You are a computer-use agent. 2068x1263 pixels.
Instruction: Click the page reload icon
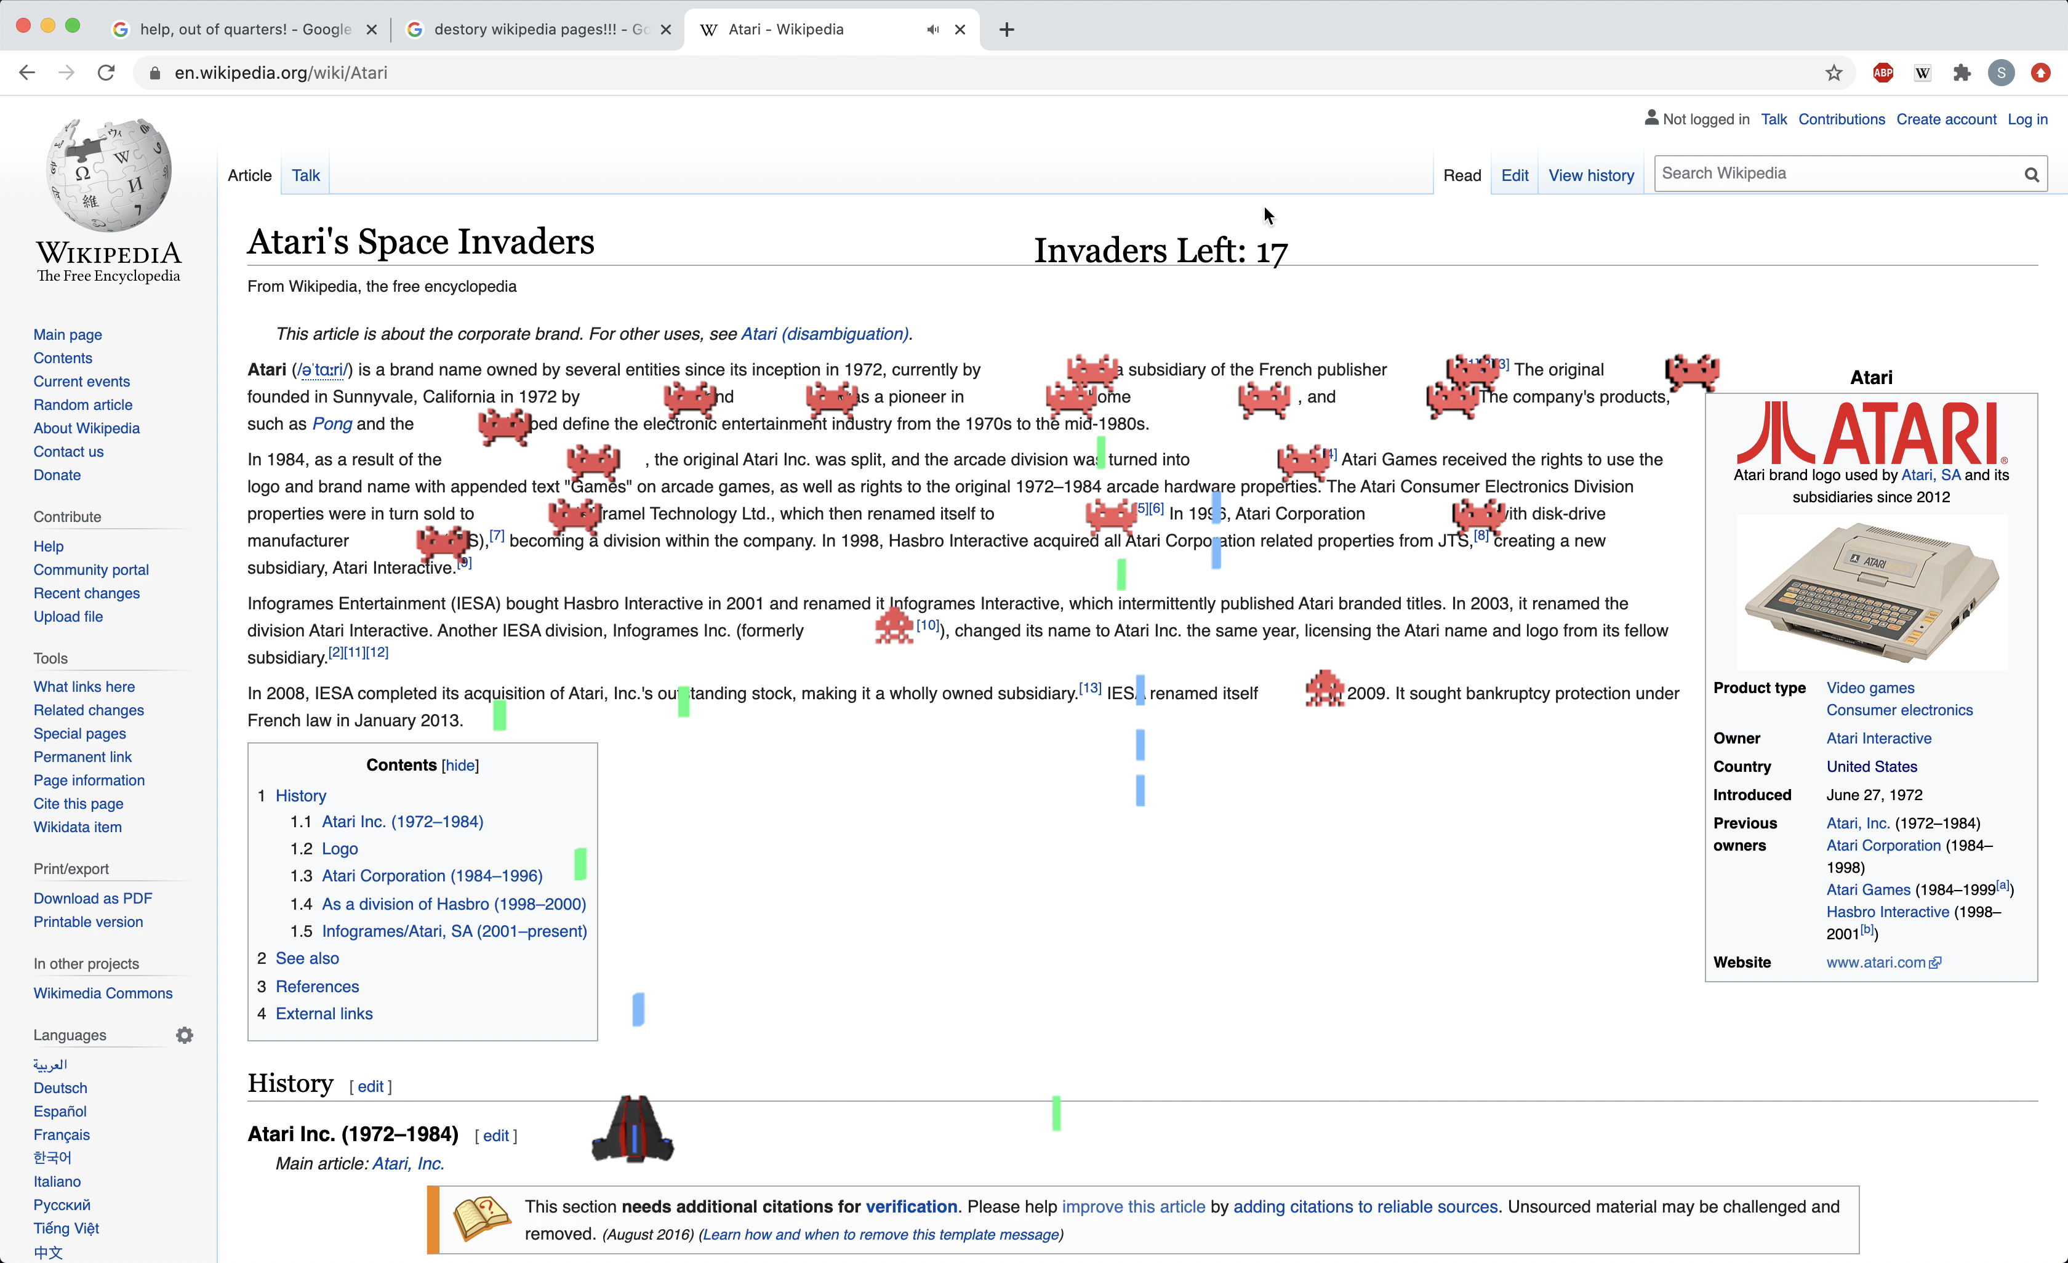point(106,73)
